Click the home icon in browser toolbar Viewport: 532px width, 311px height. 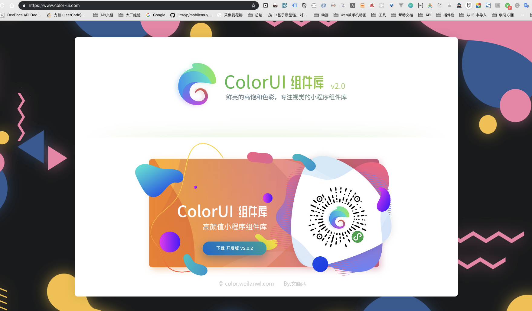(x=12, y=5)
